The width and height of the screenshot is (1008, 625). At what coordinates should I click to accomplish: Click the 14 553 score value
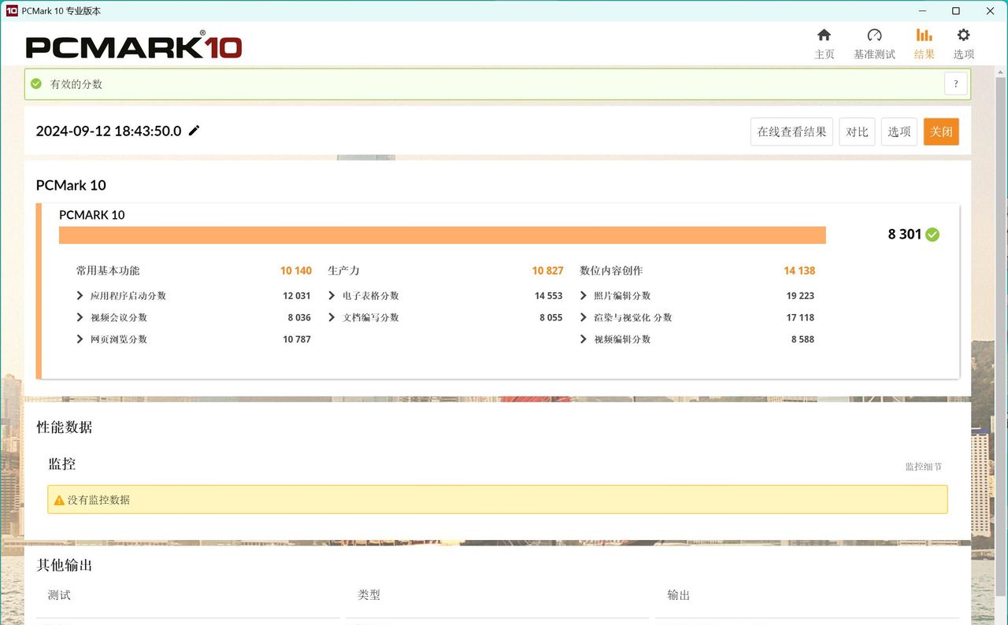pos(549,296)
